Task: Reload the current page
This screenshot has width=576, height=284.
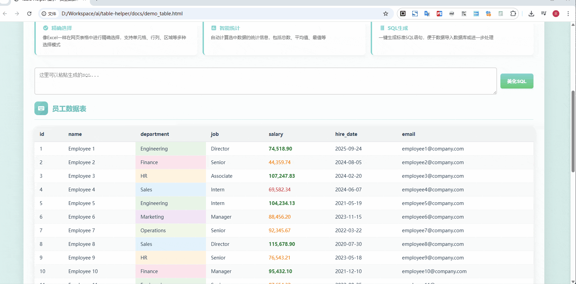Action: [29, 14]
